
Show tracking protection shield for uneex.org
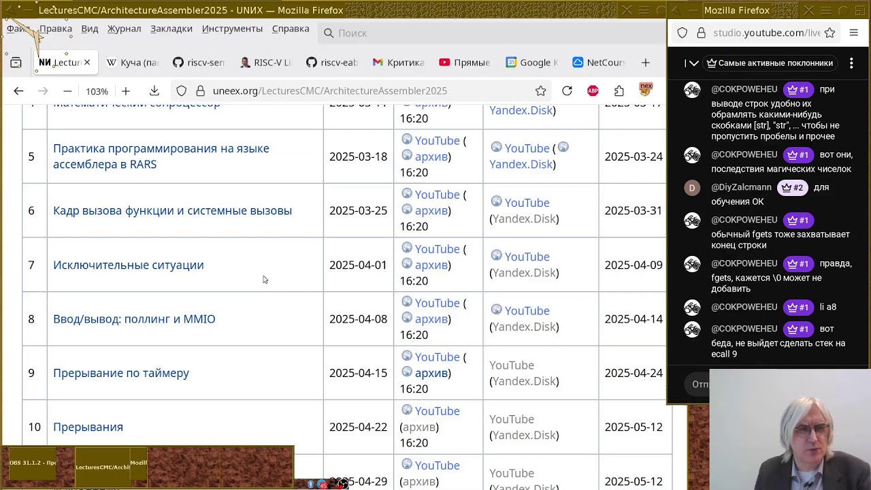(x=181, y=91)
